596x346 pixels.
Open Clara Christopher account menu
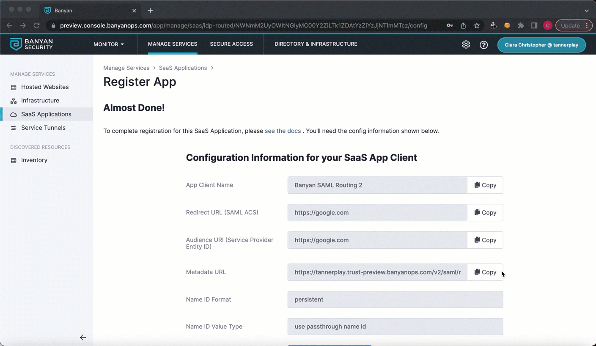coord(541,45)
